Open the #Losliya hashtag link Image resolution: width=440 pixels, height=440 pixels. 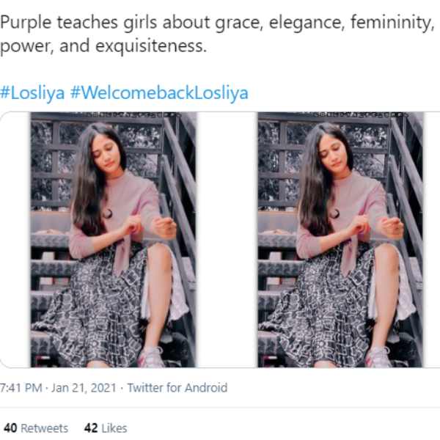32,92
